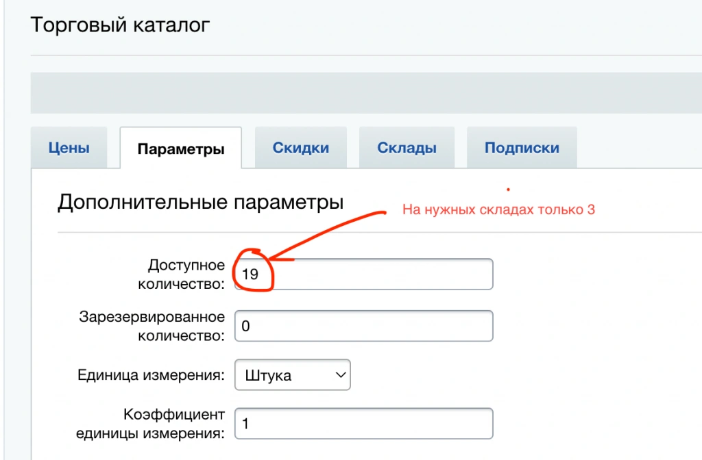
Task: Select the Параметры tab
Action: tap(181, 148)
